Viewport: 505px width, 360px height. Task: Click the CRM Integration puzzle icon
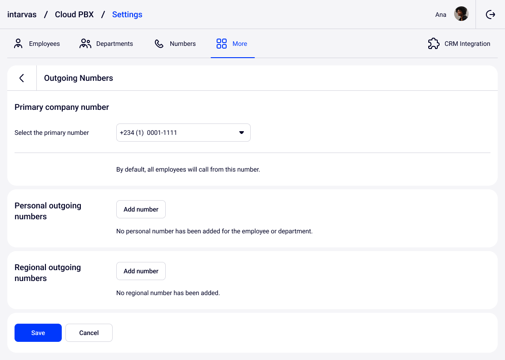[434, 44]
